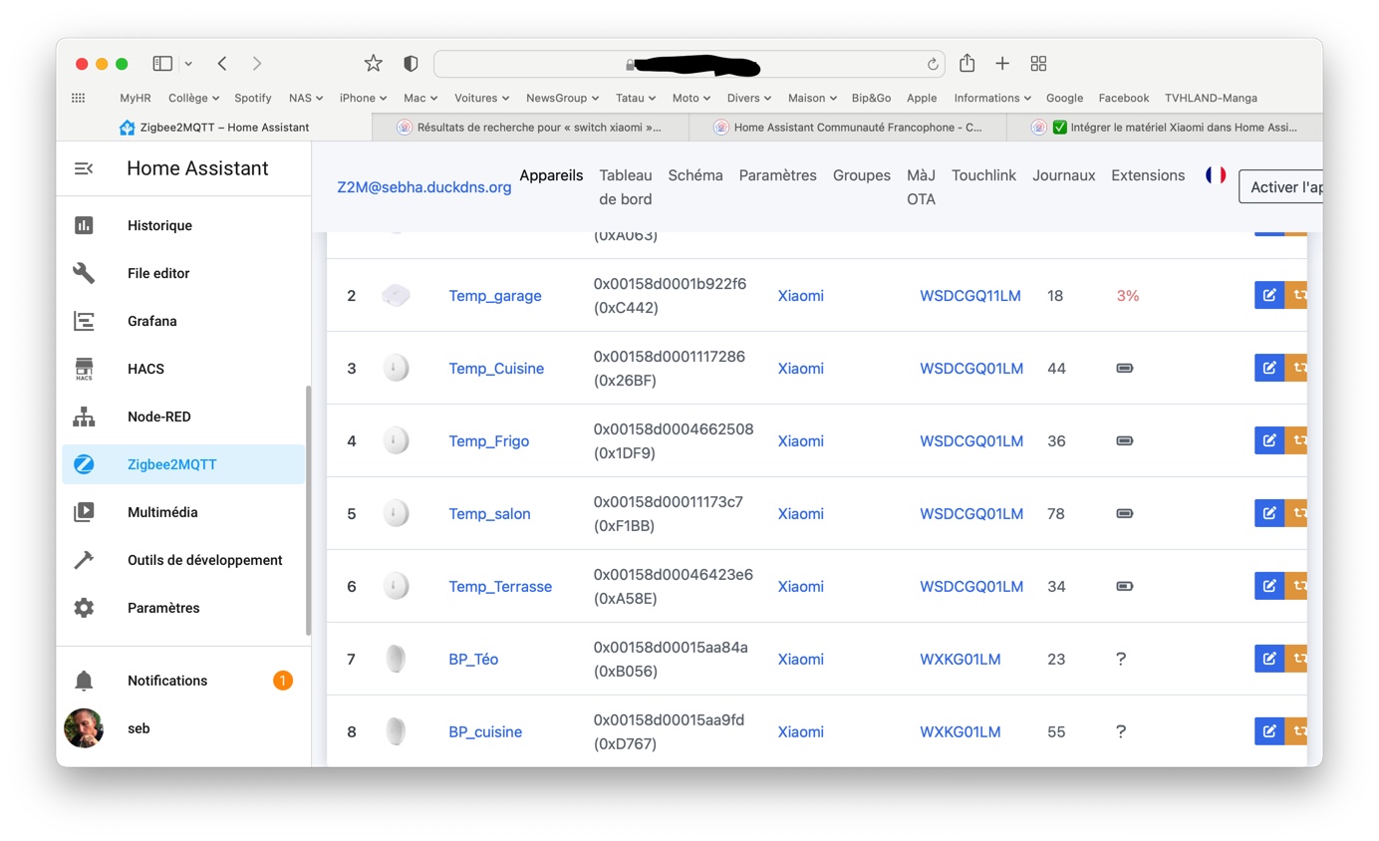1379x841 pixels.
Task: Click the French flag language selector
Action: 1216,175
